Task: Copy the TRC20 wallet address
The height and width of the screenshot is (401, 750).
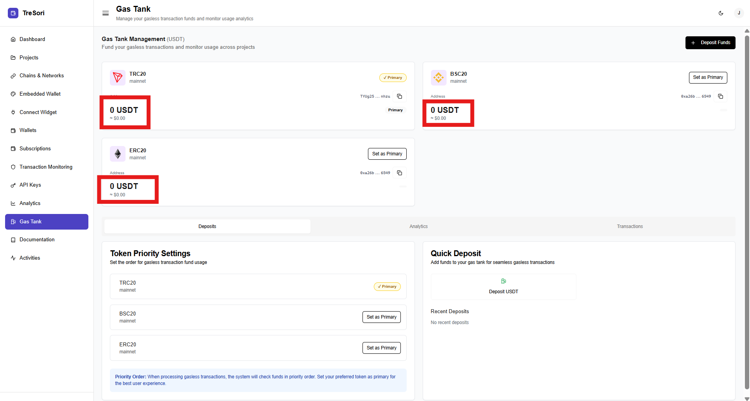Action: coord(399,96)
